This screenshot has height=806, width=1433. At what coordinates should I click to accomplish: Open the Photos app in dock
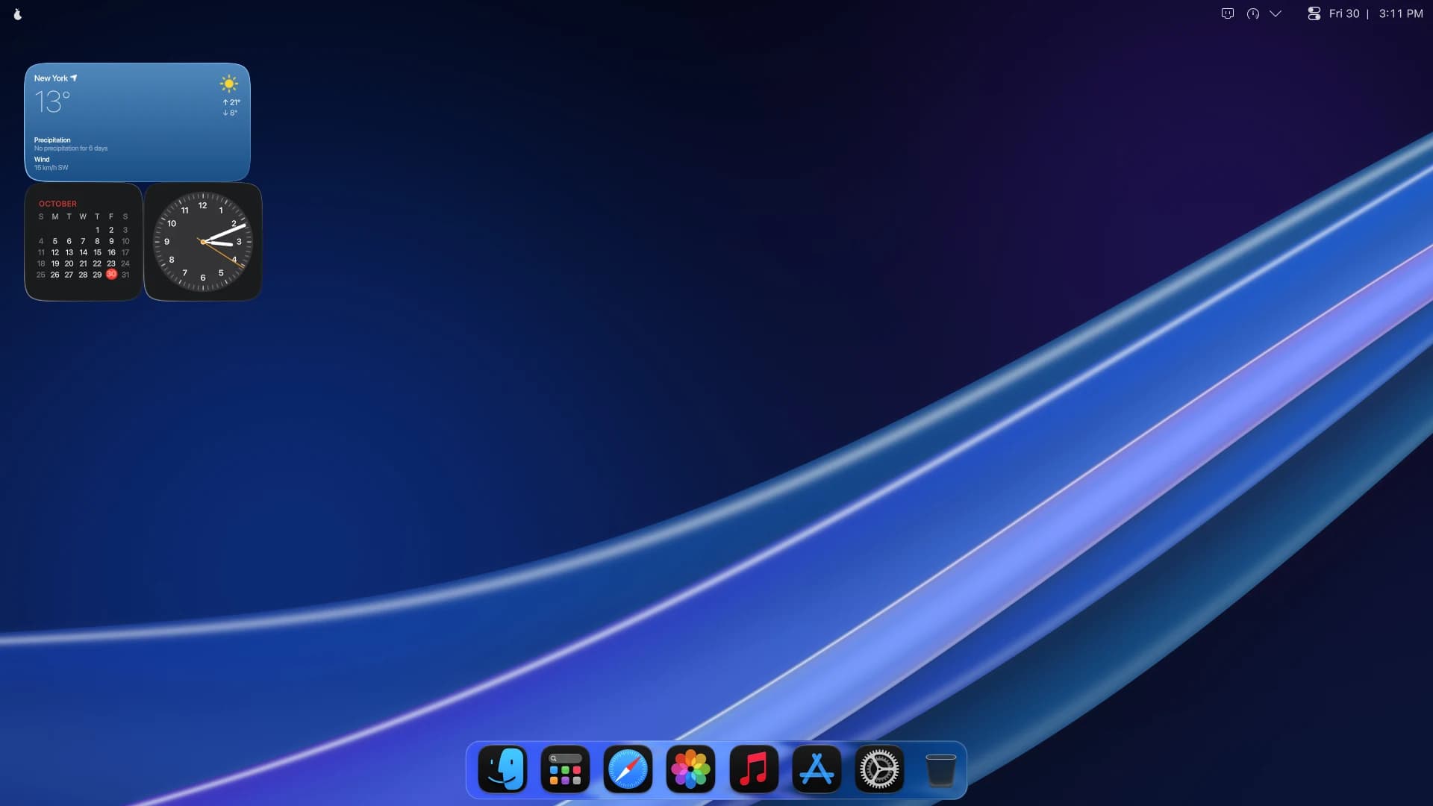(x=690, y=769)
